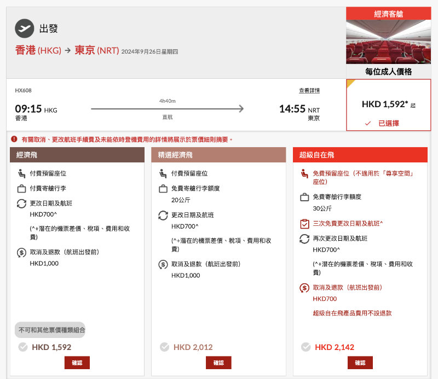Click red clipboard check icon in 超級自在飛
This screenshot has height=379, width=438.
coord(304,224)
